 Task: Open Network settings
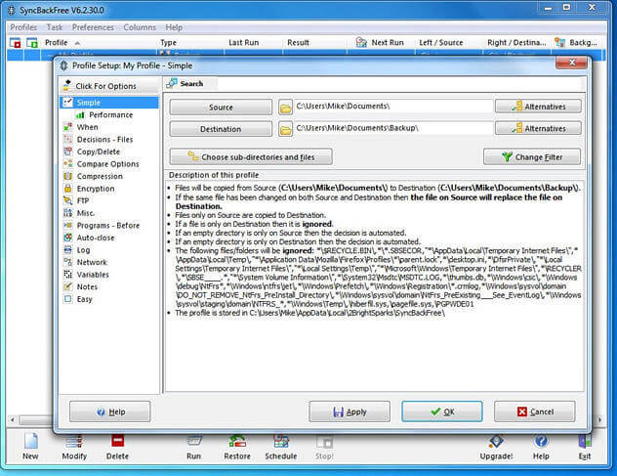click(86, 262)
